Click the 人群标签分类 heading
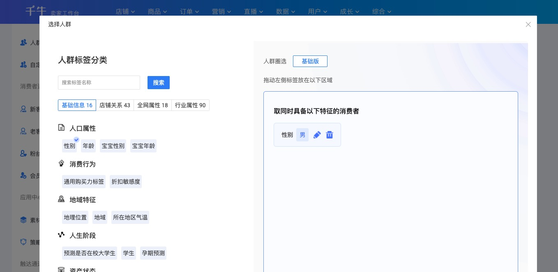Viewport: 558px width, 272px height. [83, 60]
